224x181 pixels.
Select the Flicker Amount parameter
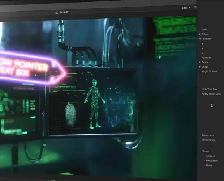(x=210, y=156)
